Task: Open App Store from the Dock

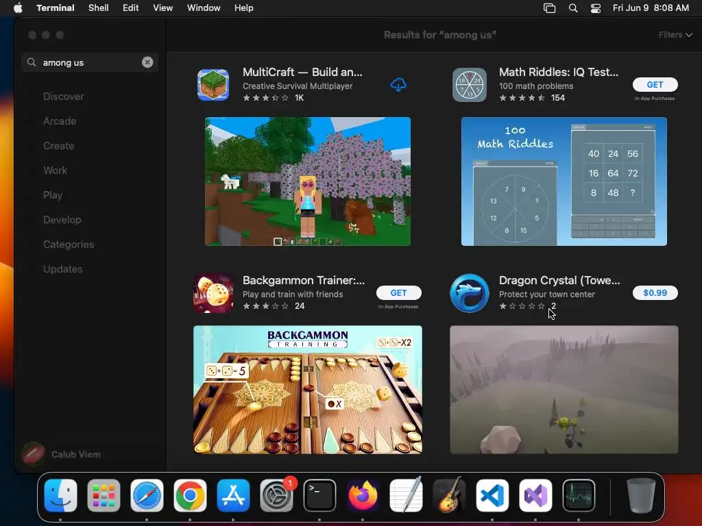Action: pos(233,496)
